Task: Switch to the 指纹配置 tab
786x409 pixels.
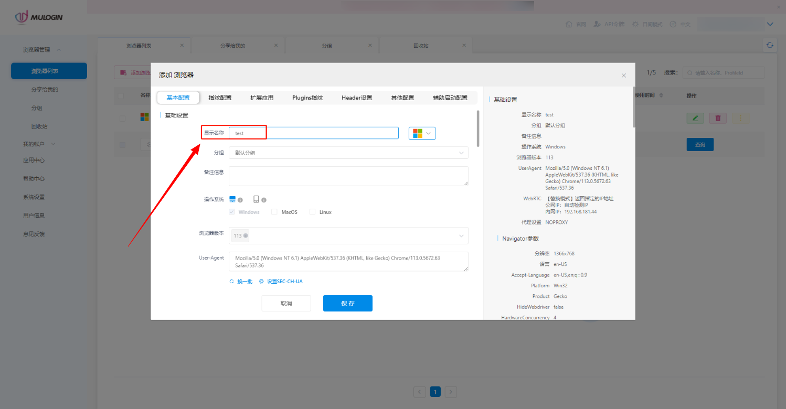Action: coord(220,97)
